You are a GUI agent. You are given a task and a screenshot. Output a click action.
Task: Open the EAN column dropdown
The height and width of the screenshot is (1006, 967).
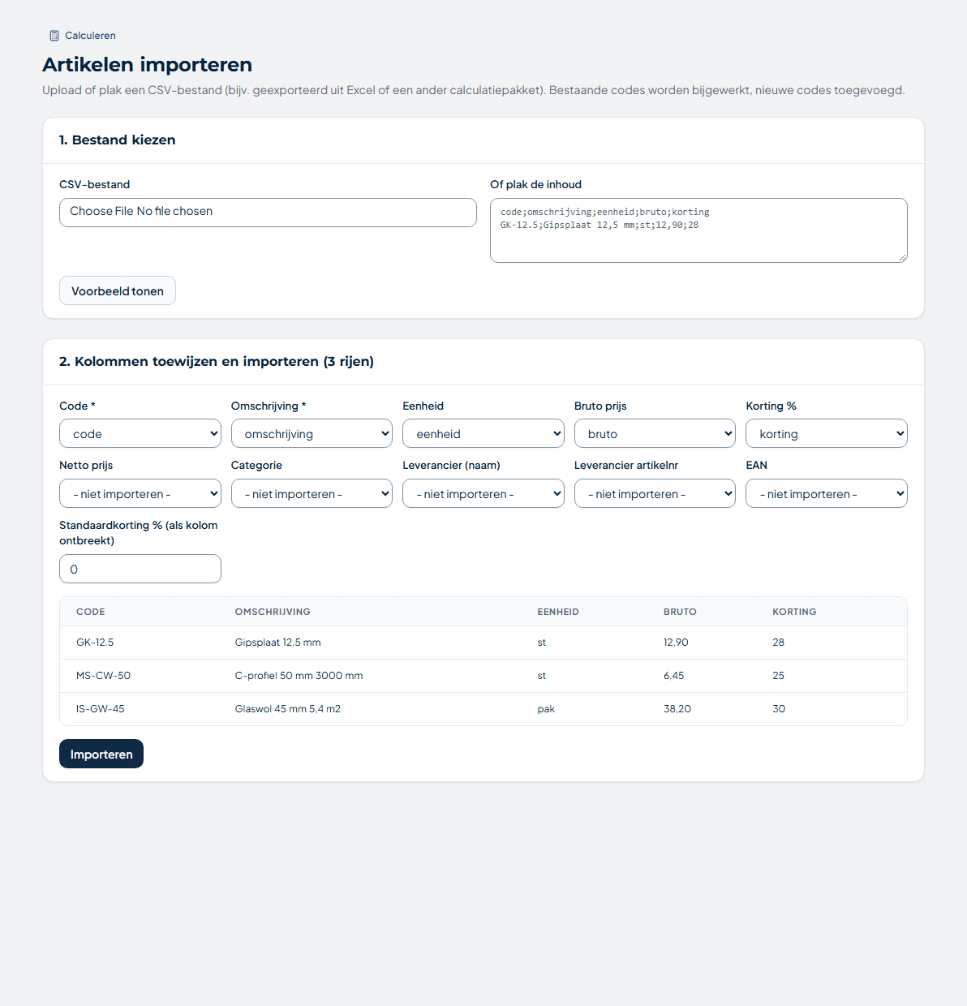(827, 493)
